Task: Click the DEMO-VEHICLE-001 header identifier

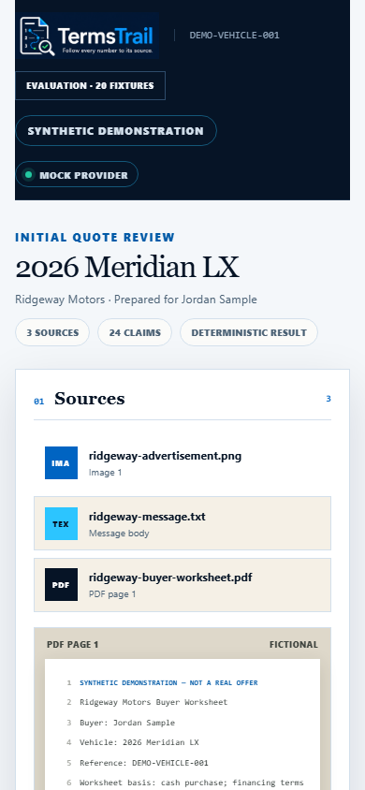Action: click(x=235, y=36)
